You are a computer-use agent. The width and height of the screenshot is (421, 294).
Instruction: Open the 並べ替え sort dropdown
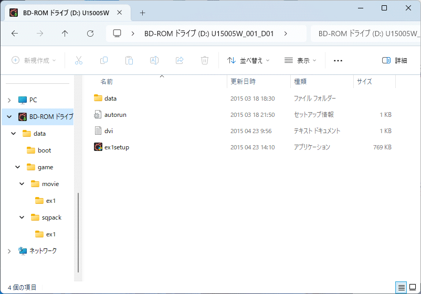[248, 61]
